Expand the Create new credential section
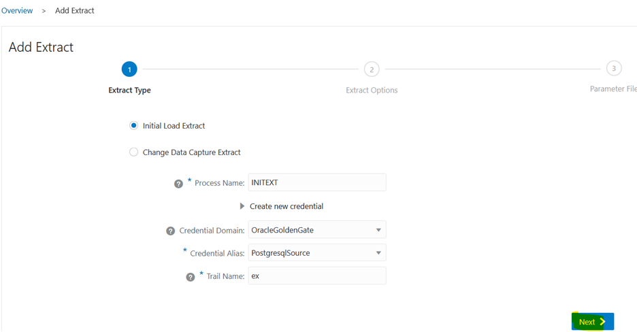 [242, 206]
